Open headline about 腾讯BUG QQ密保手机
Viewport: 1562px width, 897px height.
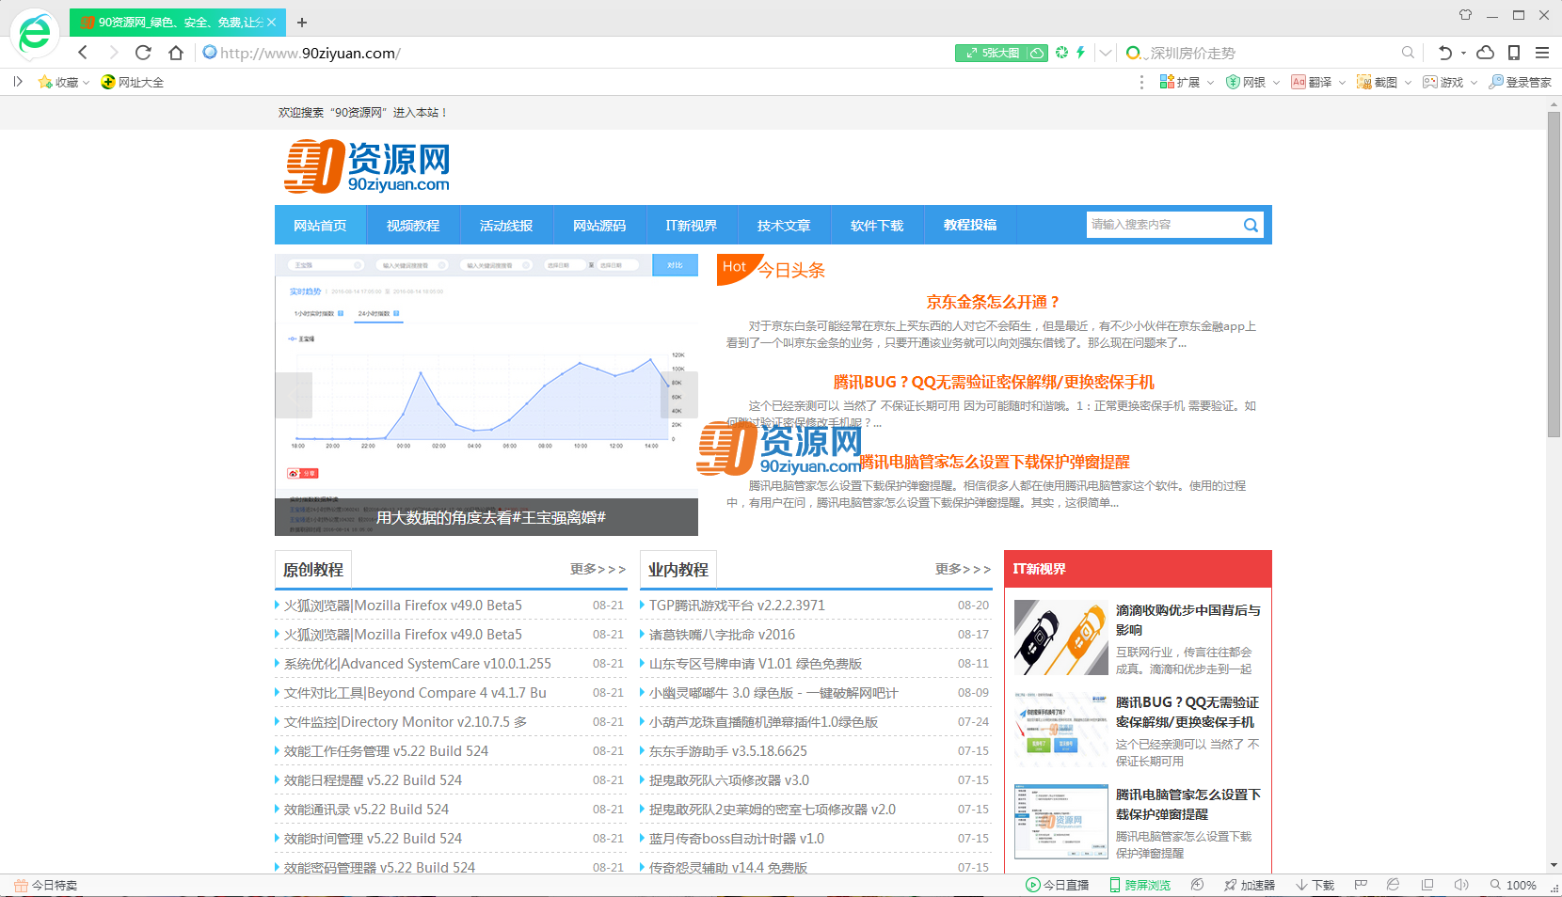pos(994,382)
